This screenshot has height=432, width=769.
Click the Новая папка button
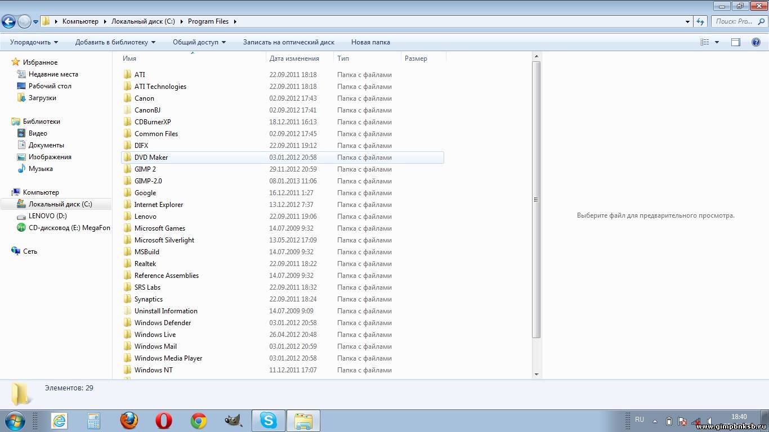(370, 42)
